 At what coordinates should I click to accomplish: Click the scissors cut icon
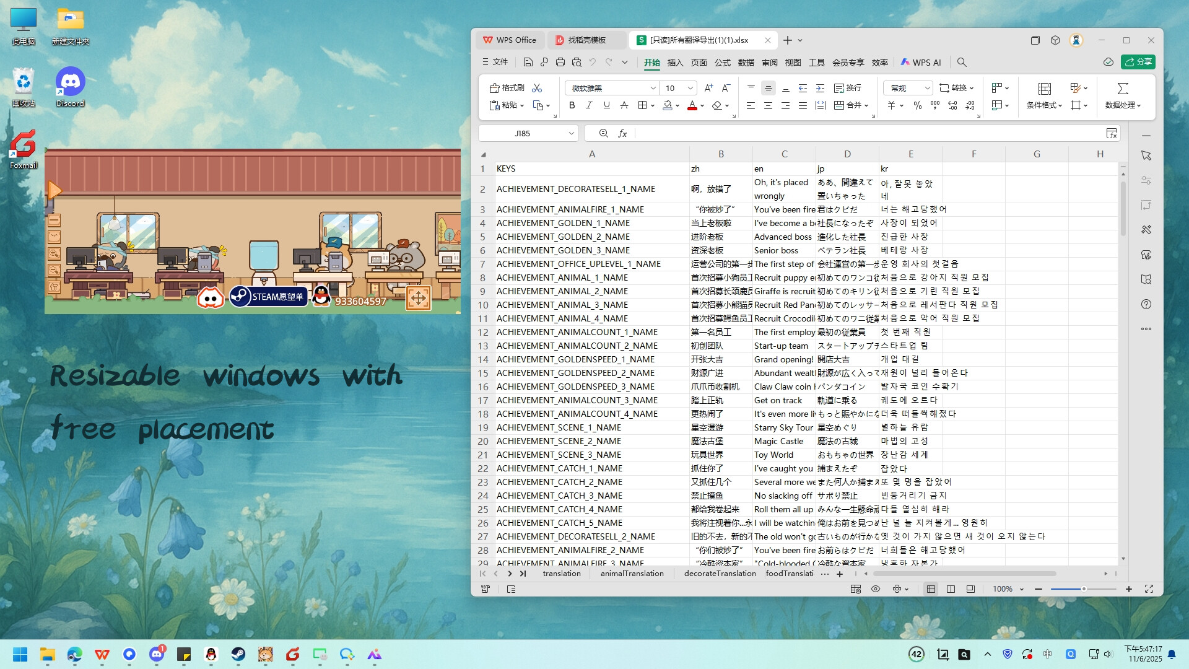click(537, 88)
